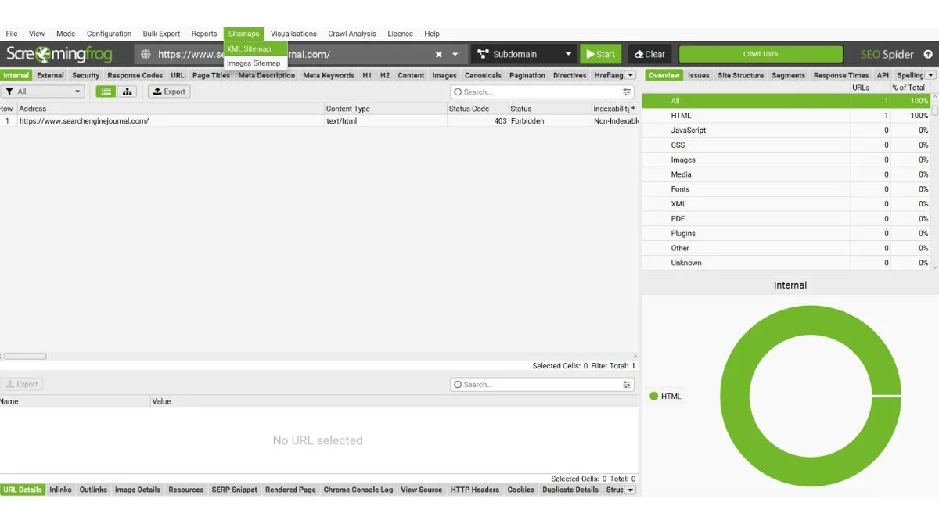This screenshot has width=939, height=524.
Task: Expand the bottom tabs overflow arrow
Action: click(631, 490)
